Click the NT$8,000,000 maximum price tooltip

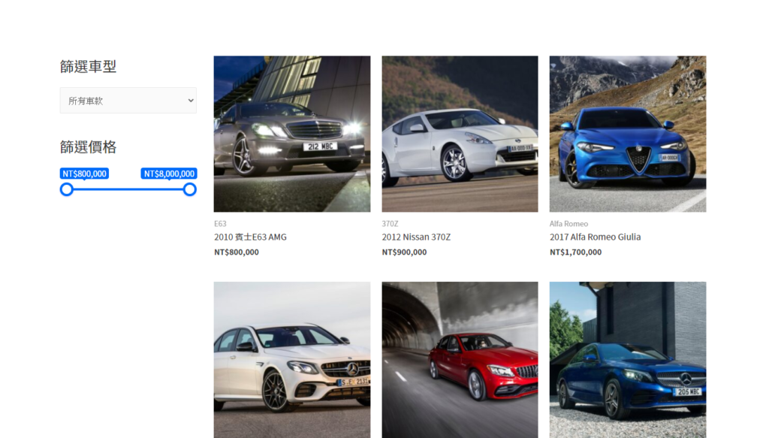coord(169,174)
